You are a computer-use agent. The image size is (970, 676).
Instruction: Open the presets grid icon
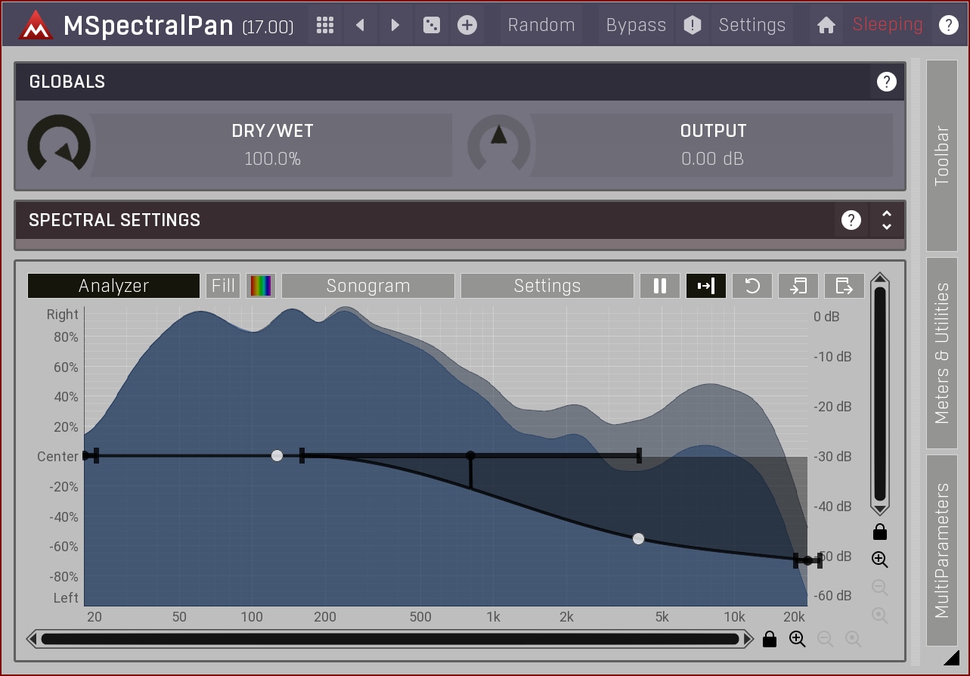(x=325, y=25)
